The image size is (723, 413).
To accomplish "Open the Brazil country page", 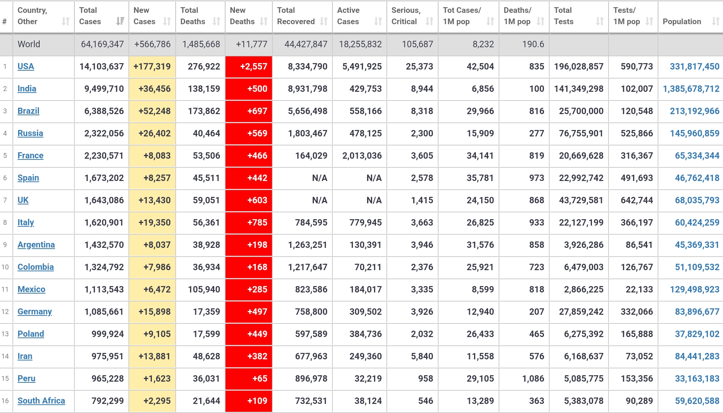I will click(28, 111).
